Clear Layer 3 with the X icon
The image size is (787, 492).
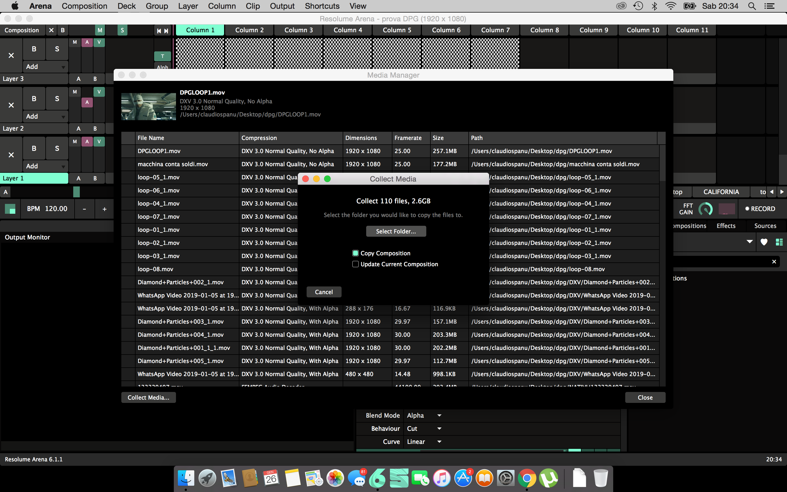11,55
